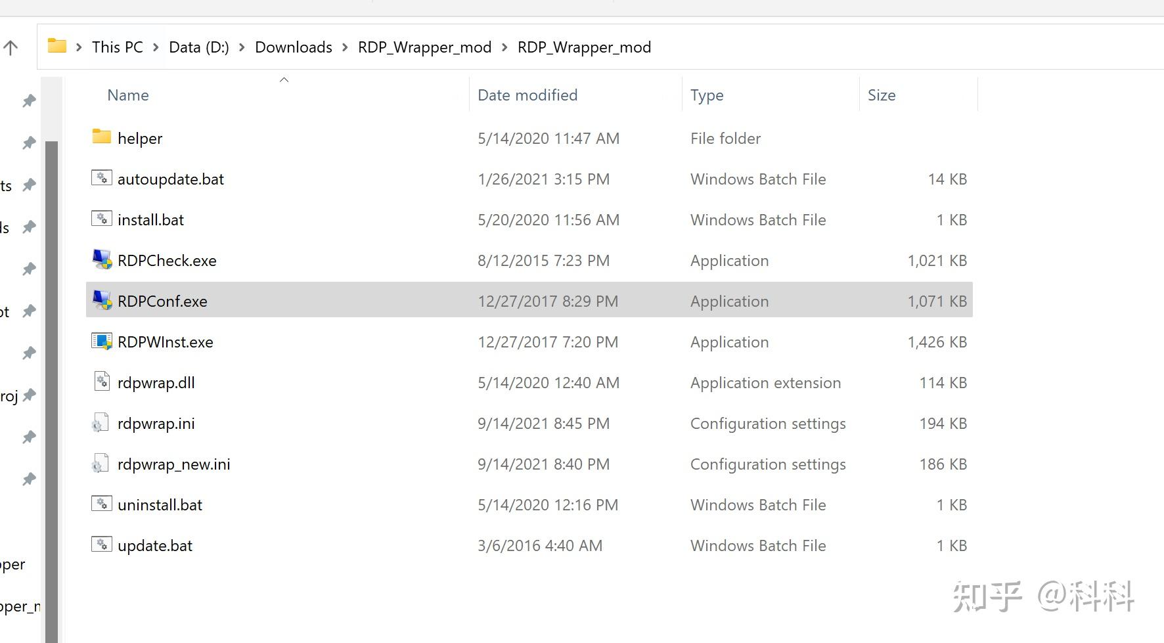Screen dimensions: 1164x643
Task: Click the folder icon in the address bar
Action: (x=56, y=46)
